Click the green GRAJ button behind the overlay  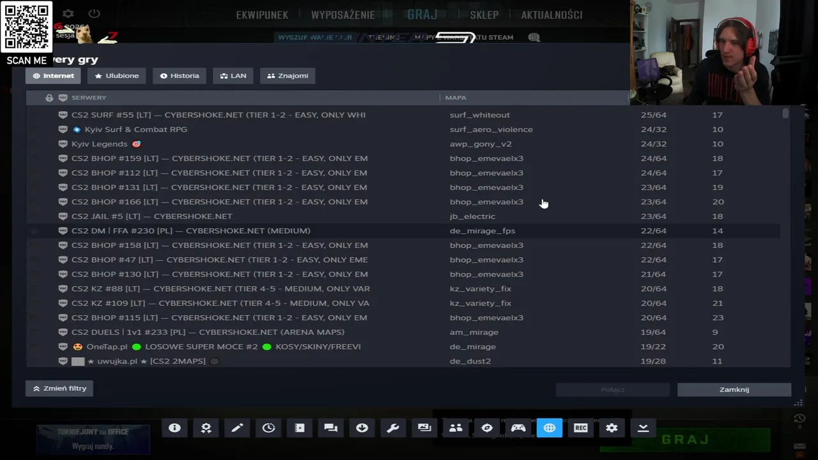click(x=685, y=440)
